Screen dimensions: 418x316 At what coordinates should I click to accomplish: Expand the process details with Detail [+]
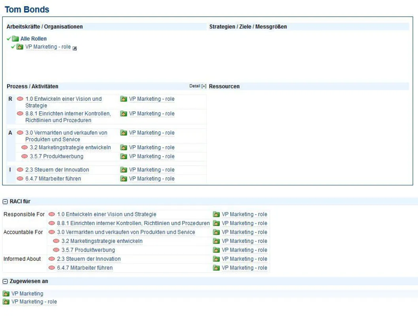tap(198, 86)
